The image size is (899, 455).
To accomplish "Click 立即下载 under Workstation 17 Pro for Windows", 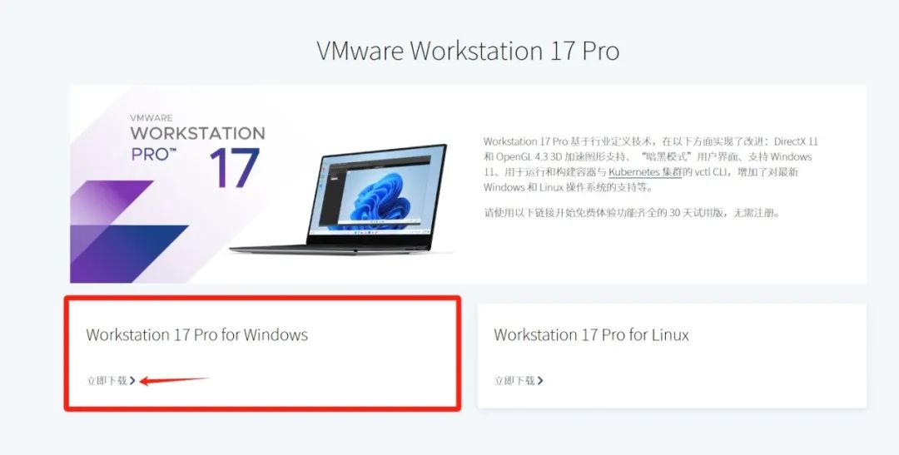I will pos(107,380).
